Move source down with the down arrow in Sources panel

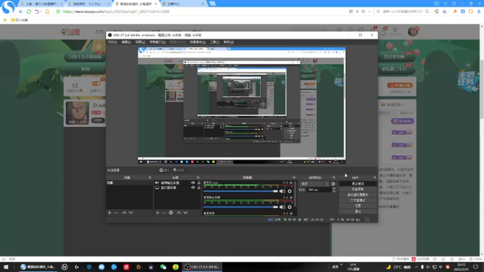click(186, 213)
